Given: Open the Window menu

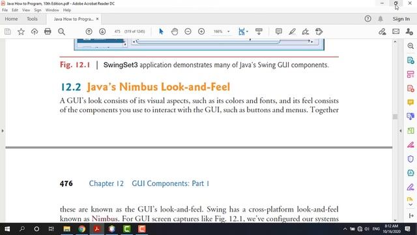Looking at the screenshot, I should (52, 10).
